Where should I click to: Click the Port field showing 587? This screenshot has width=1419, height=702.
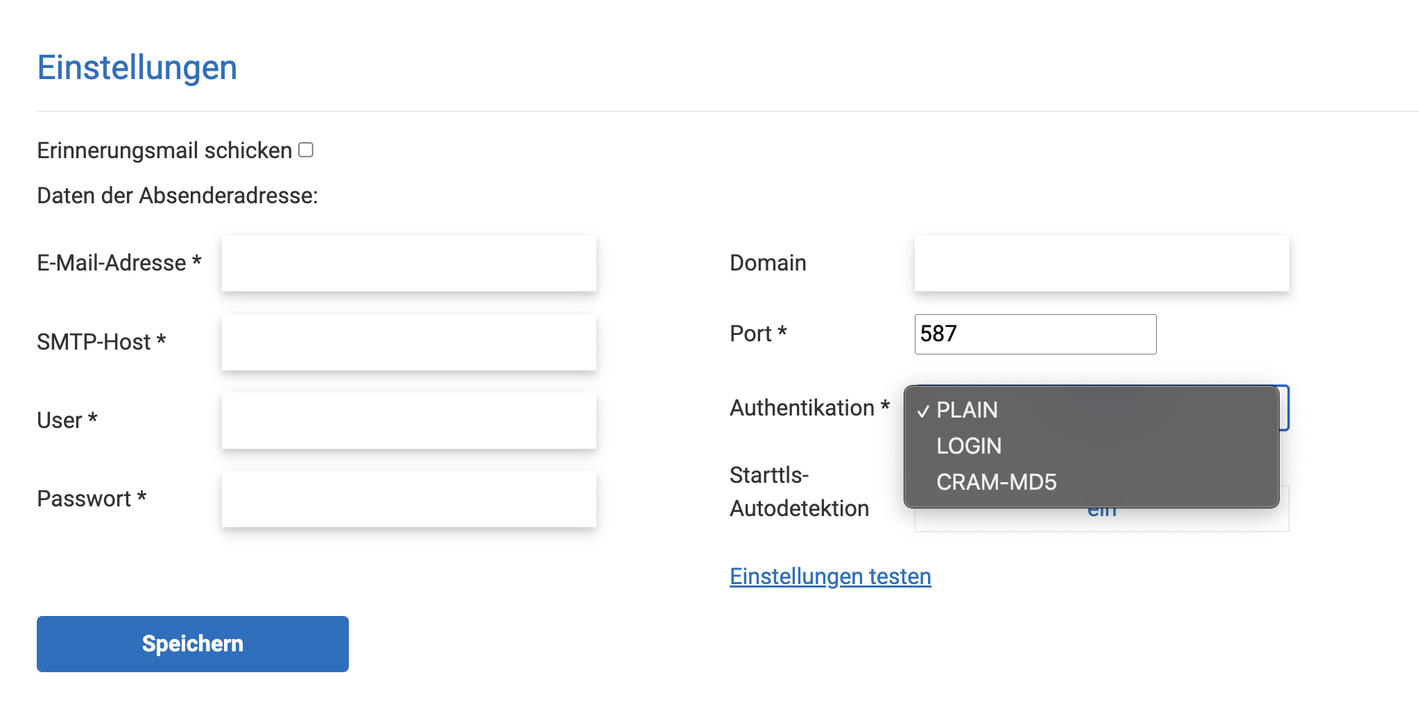1035,334
